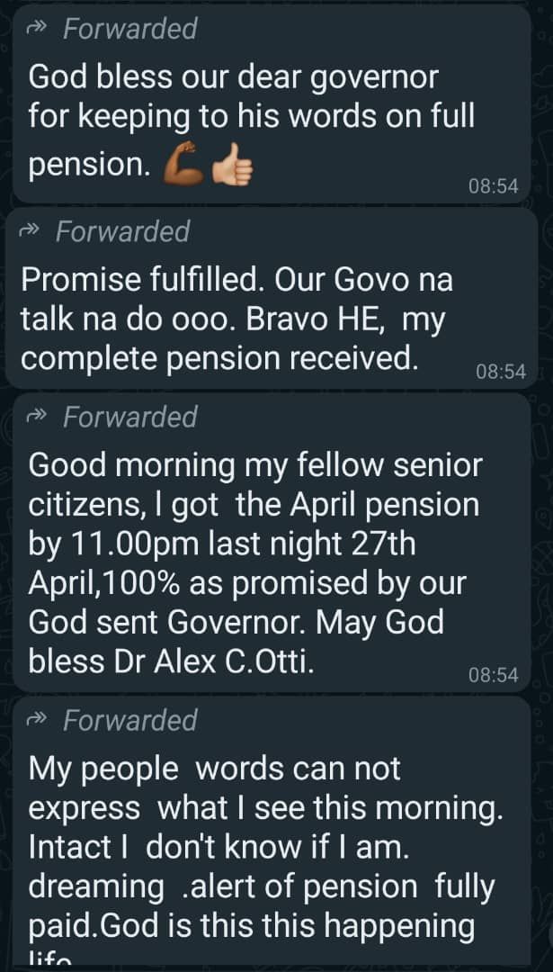Click the 'Forwarded' label on the governor pension message

tap(129, 29)
